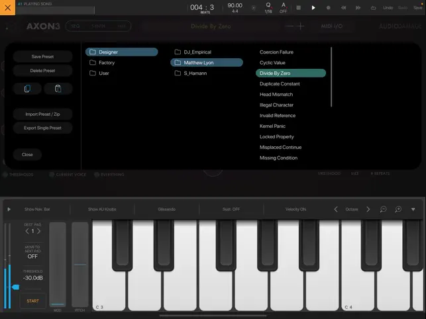Click the orange START button

33,301
